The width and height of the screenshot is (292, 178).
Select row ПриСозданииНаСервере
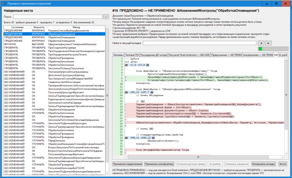[x=55, y=48]
